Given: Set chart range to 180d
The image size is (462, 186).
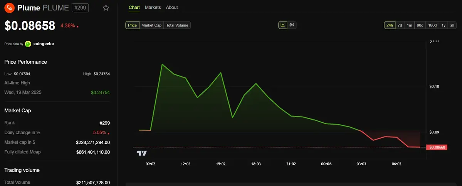Looking at the screenshot, I should click(x=432, y=25).
